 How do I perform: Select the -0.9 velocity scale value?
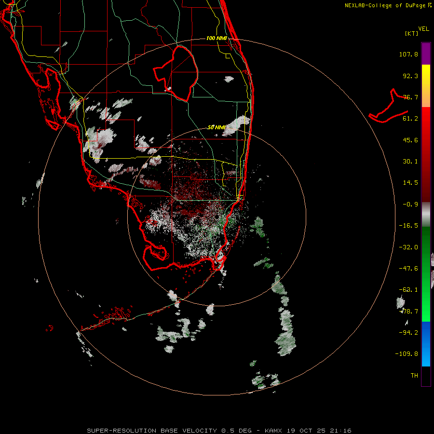410,204
